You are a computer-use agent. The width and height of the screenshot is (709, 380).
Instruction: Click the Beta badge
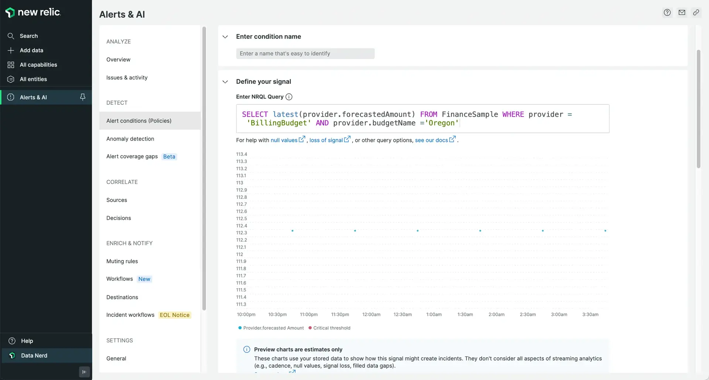(169, 156)
